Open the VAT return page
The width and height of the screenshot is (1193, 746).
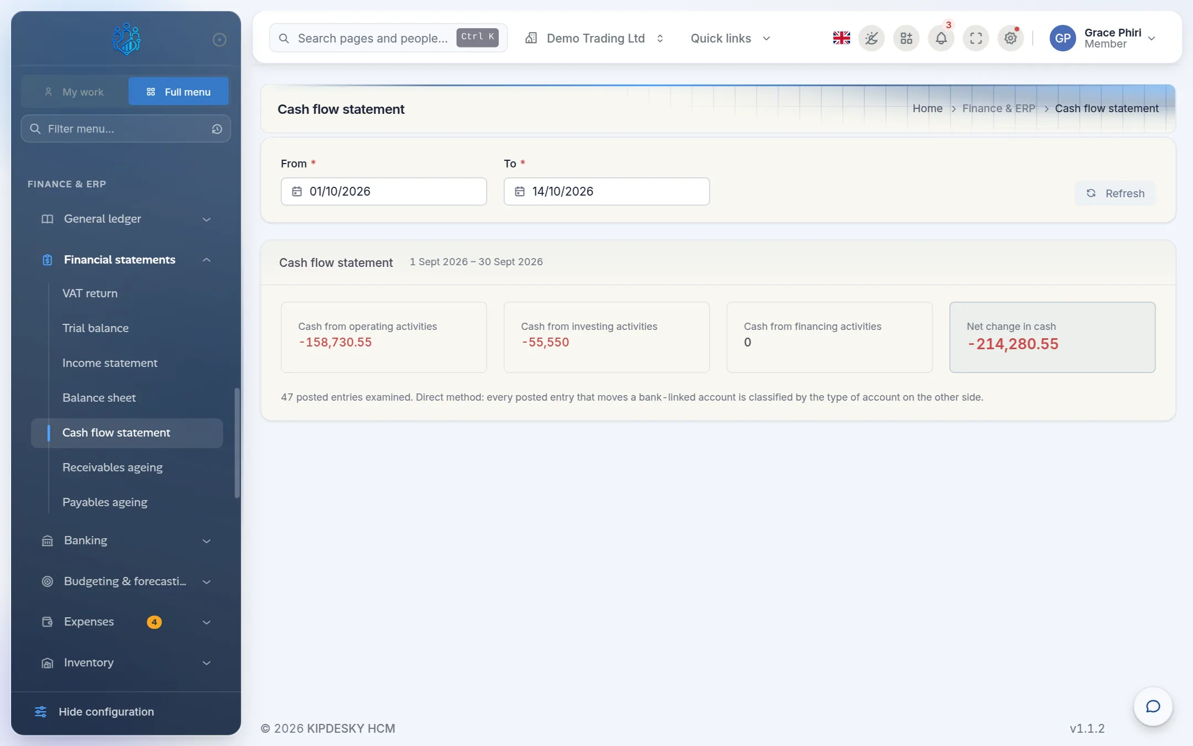(x=90, y=293)
